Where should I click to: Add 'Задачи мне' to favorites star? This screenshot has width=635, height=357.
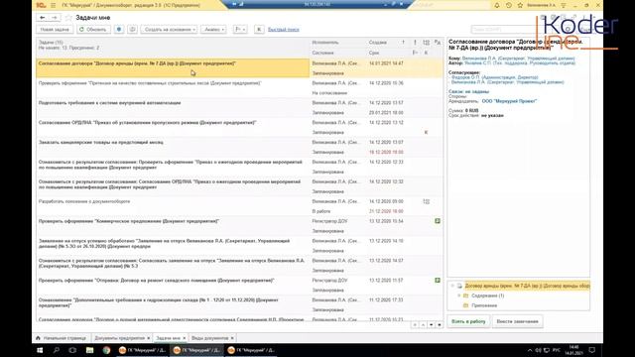coord(68,18)
